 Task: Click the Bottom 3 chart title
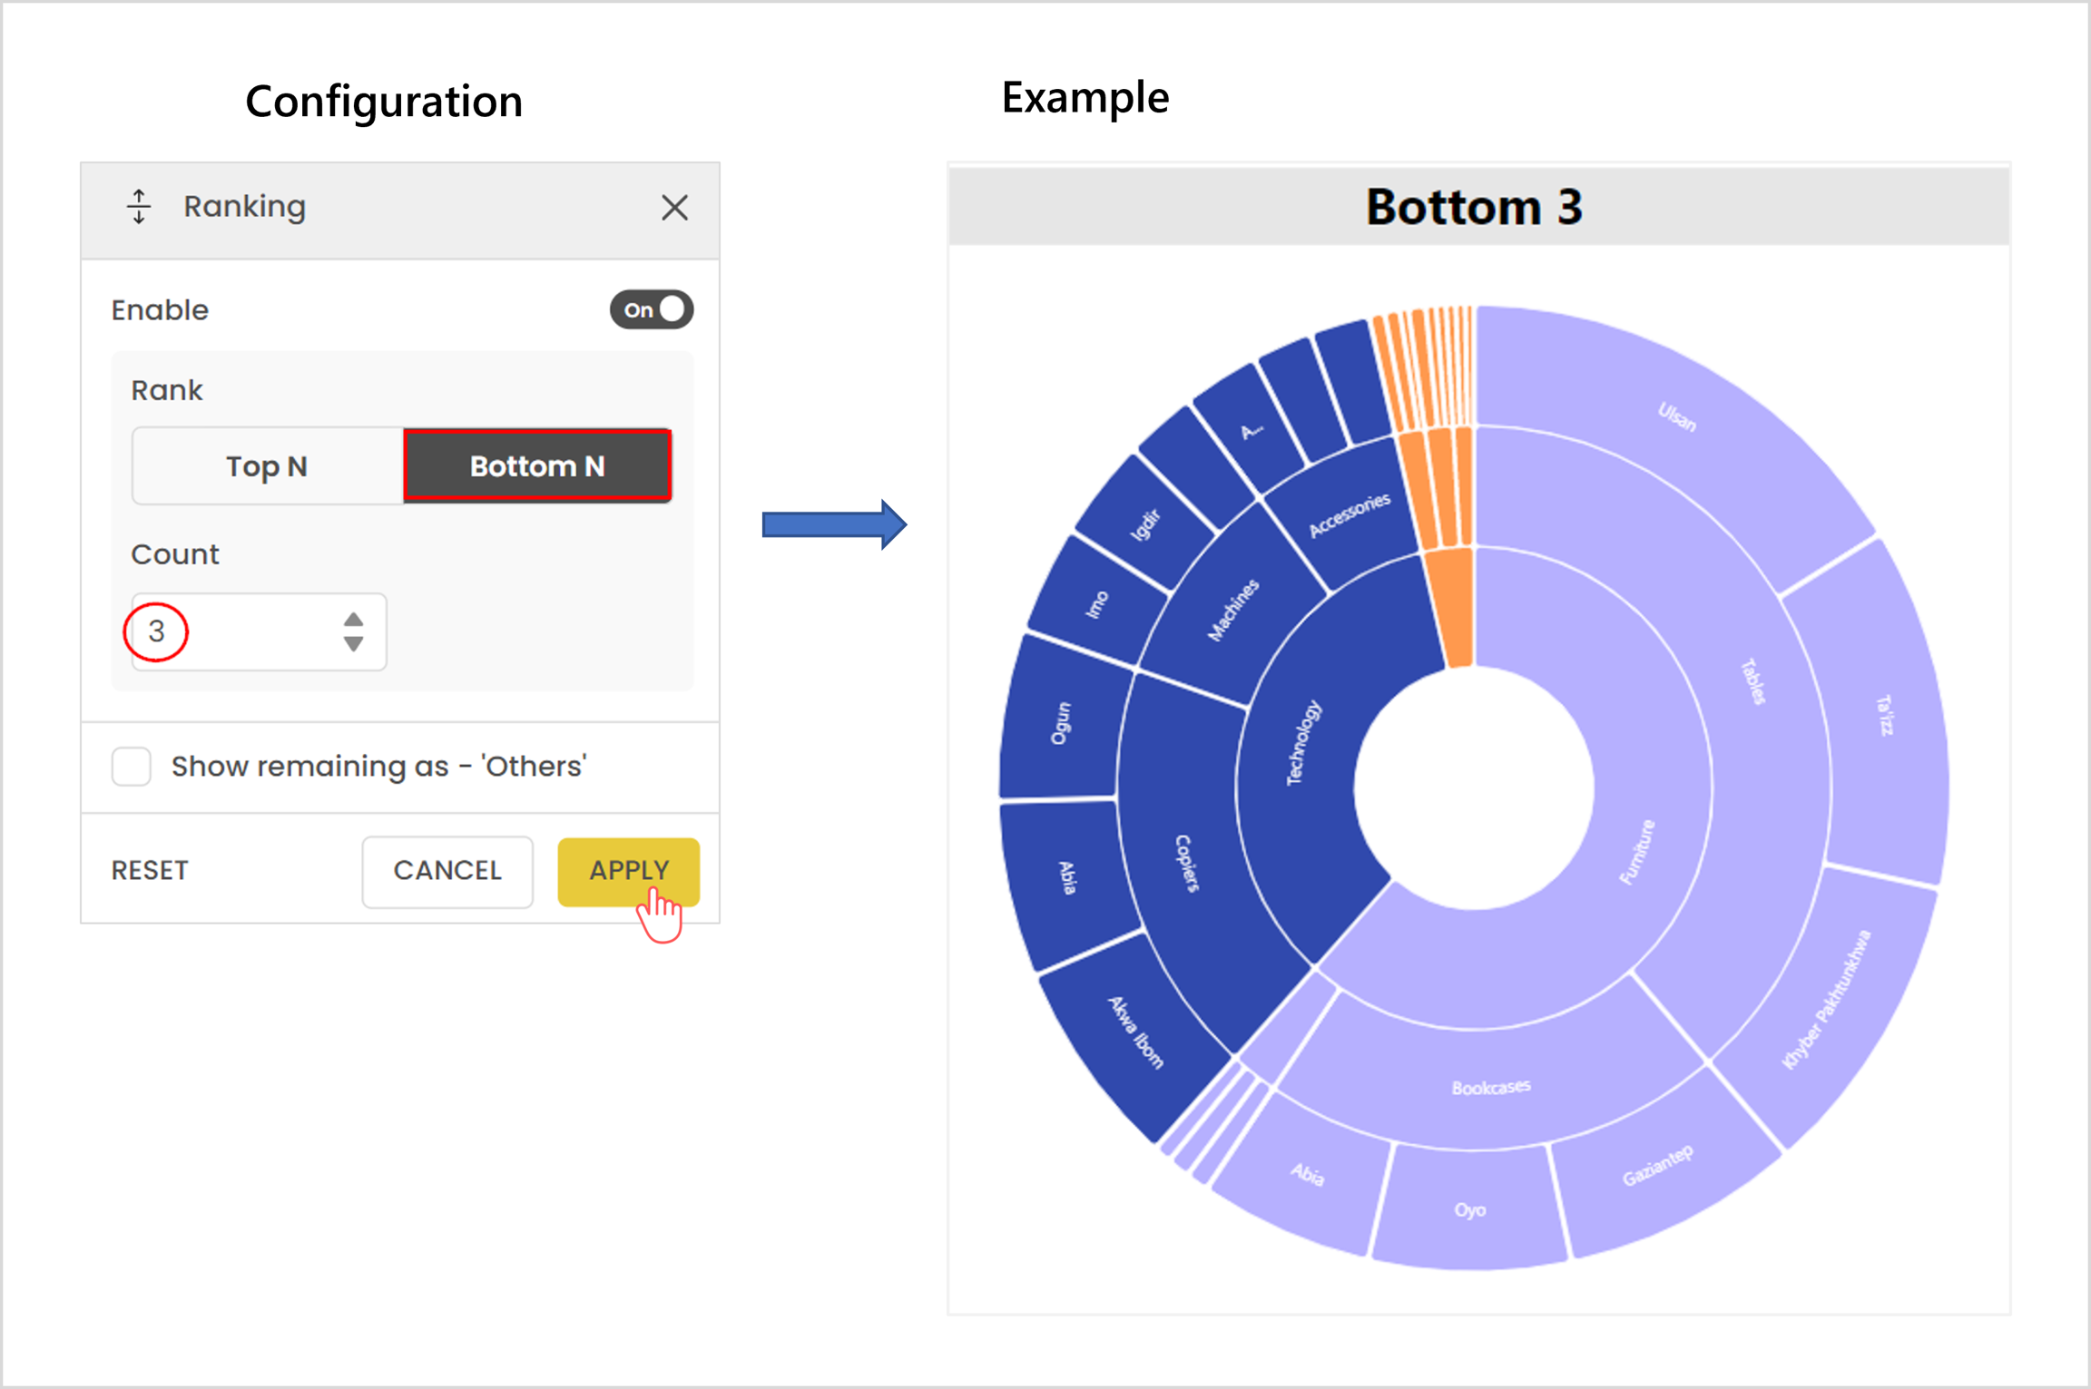pyautogui.click(x=1475, y=207)
